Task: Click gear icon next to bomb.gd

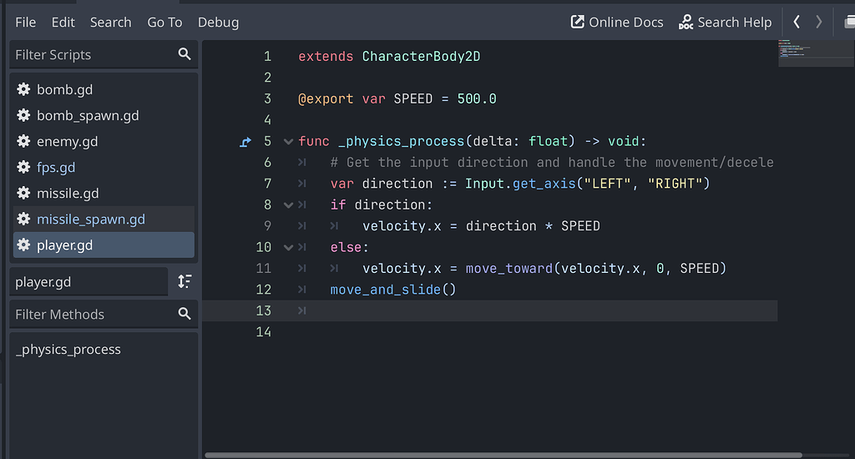Action: [23, 89]
